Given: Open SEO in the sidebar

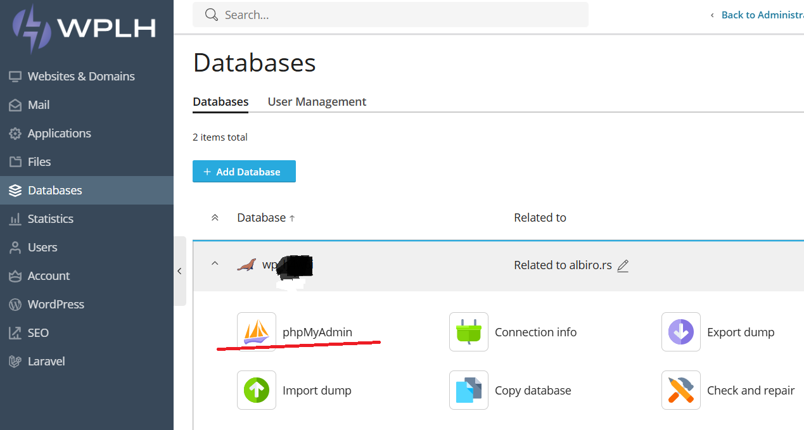Looking at the screenshot, I should pyautogui.click(x=38, y=332).
